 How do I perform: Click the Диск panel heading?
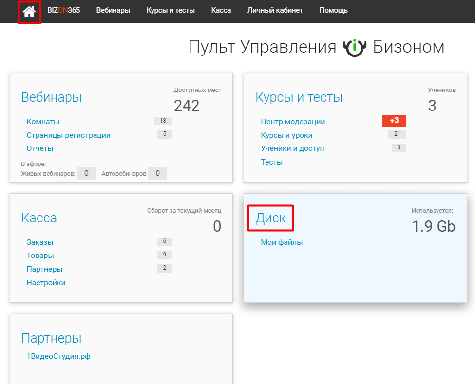click(270, 218)
